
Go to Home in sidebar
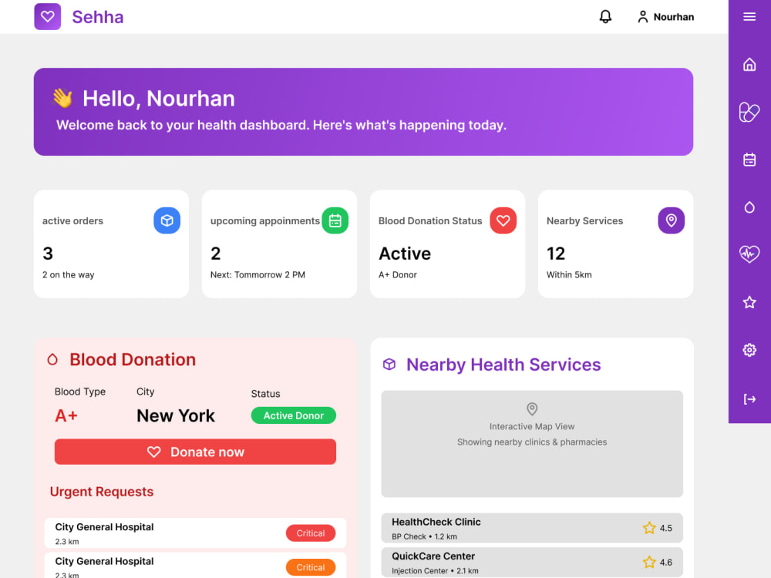click(x=749, y=65)
